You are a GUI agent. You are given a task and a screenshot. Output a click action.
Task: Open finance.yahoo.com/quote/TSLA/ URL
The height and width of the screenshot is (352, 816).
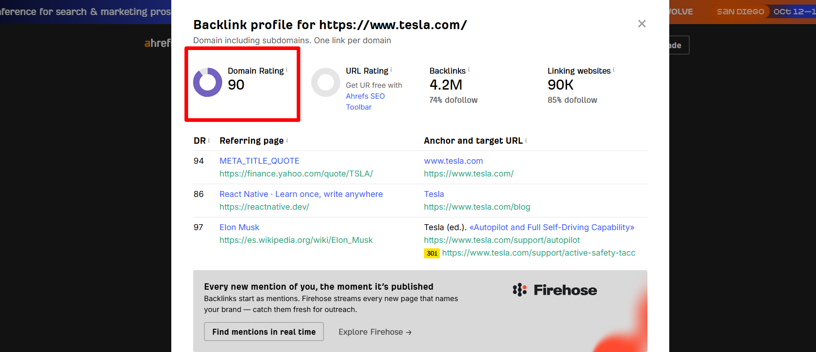point(296,174)
